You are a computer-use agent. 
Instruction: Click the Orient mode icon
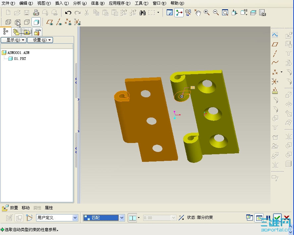pyautogui.click(x=188, y=13)
